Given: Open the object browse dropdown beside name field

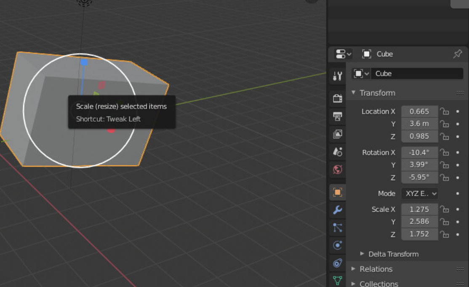Looking at the screenshot, I should pos(361,74).
